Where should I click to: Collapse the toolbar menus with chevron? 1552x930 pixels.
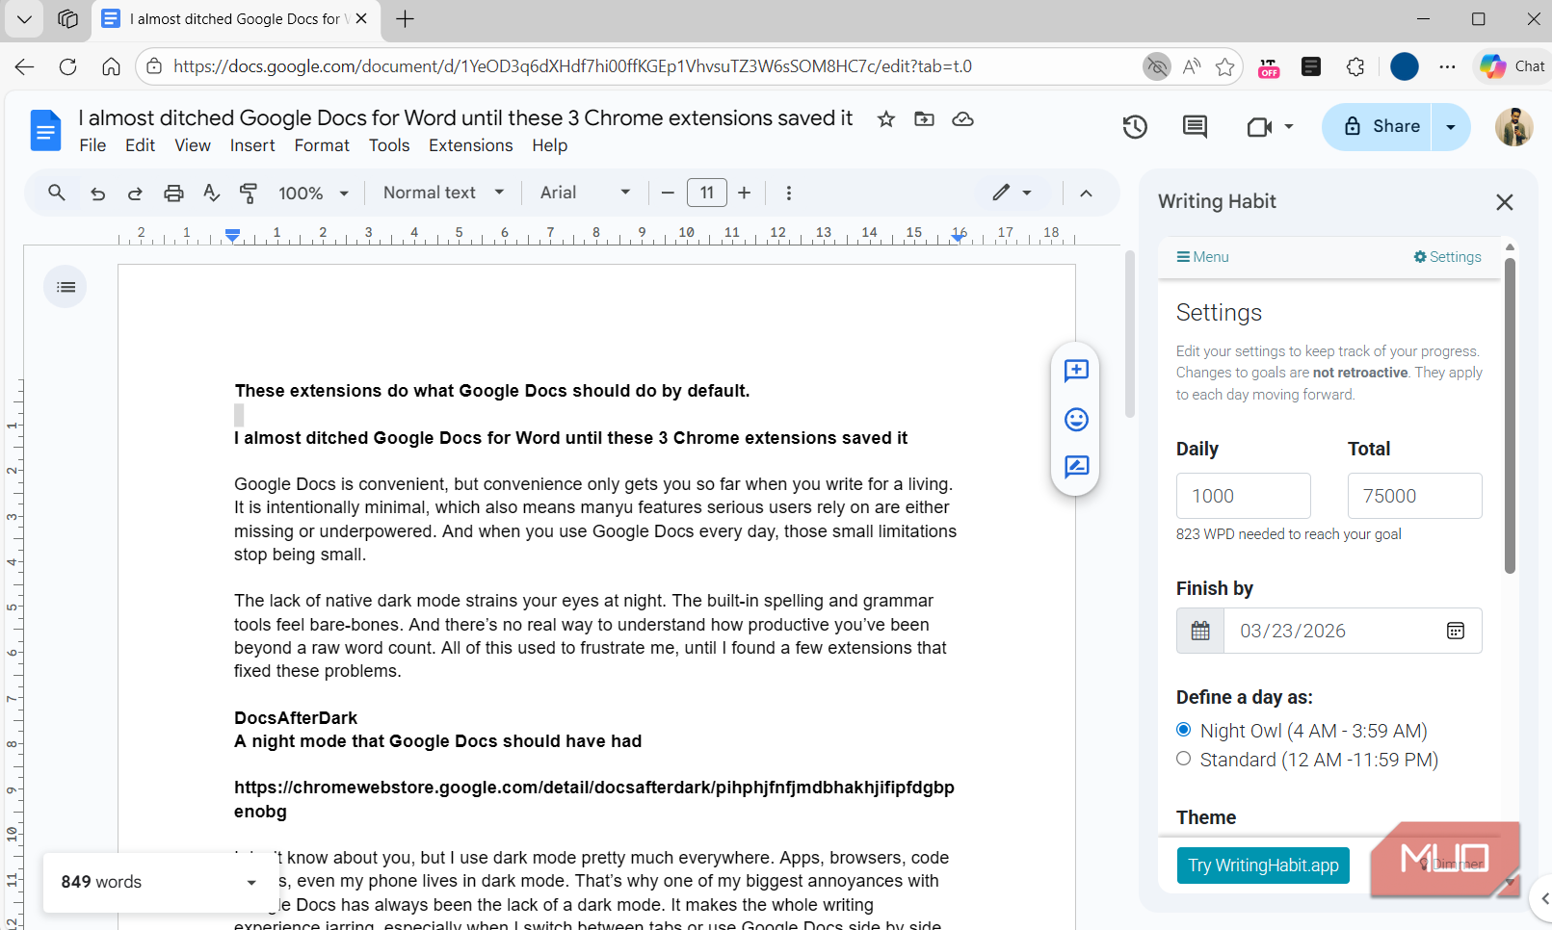click(1086, 193)
